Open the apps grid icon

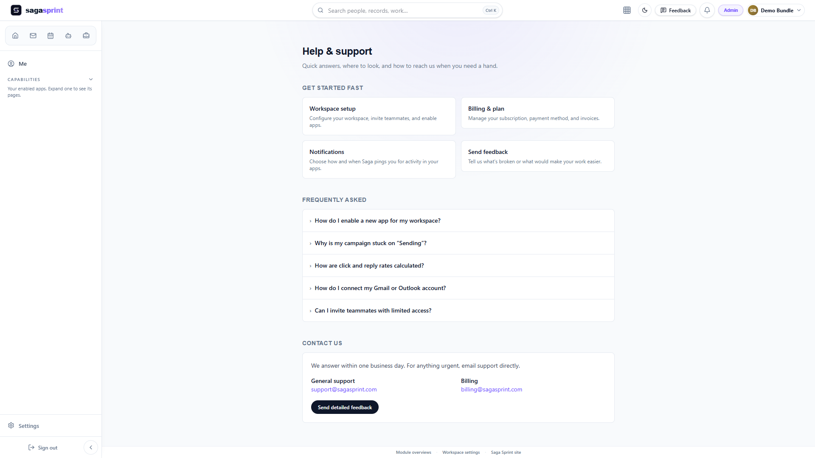click(x=627, y=10)
